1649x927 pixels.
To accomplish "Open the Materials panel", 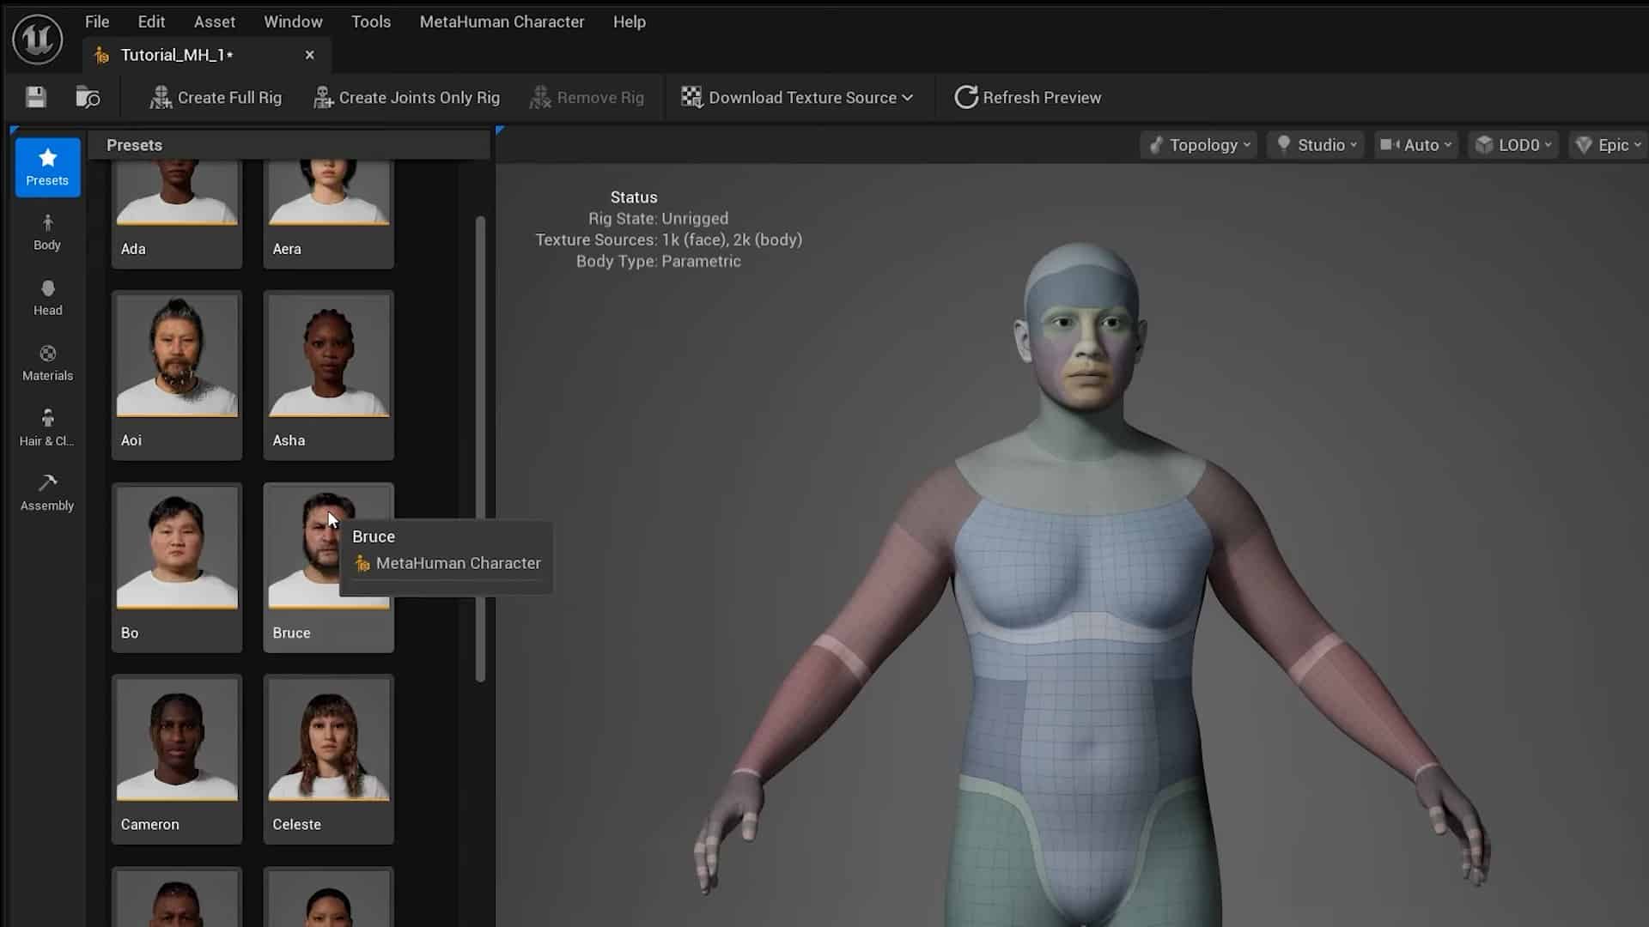I will 47,361.
